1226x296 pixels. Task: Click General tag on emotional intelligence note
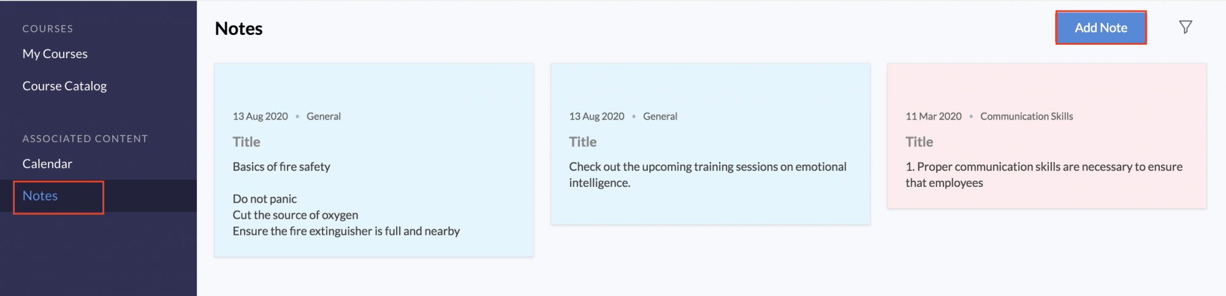click(660, 116)
